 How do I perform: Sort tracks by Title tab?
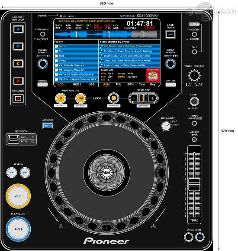(x=119, y=85)
